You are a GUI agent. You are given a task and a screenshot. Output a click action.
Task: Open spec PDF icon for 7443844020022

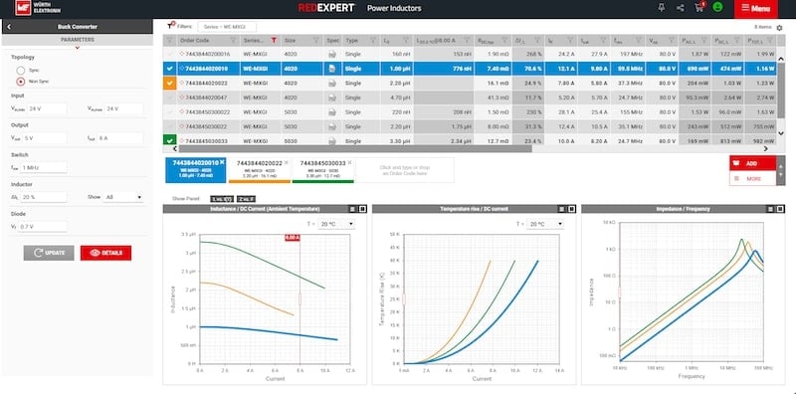(x=332, y=83)
